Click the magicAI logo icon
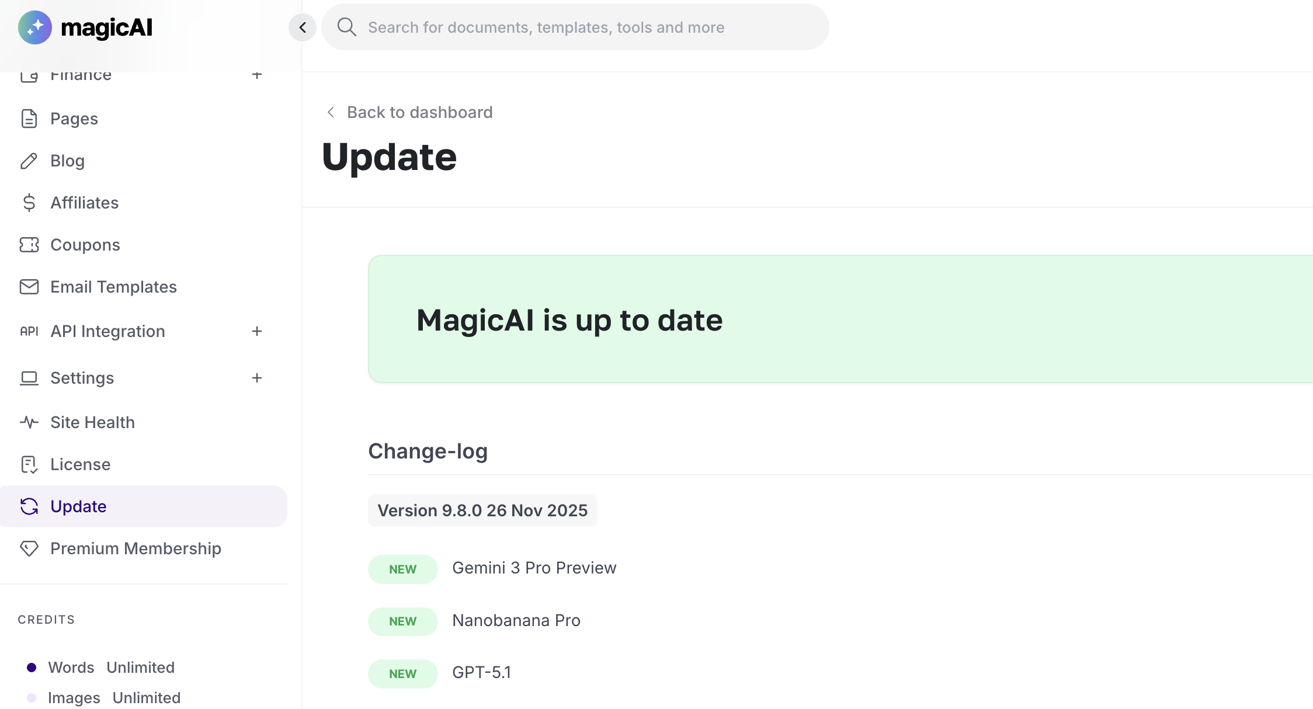 (35, 27)
